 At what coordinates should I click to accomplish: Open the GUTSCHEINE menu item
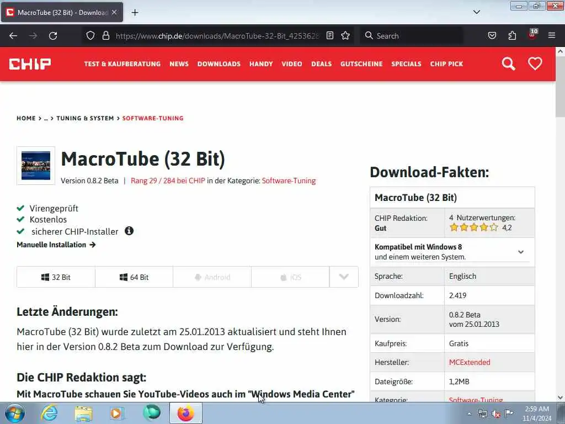point(361,64)
